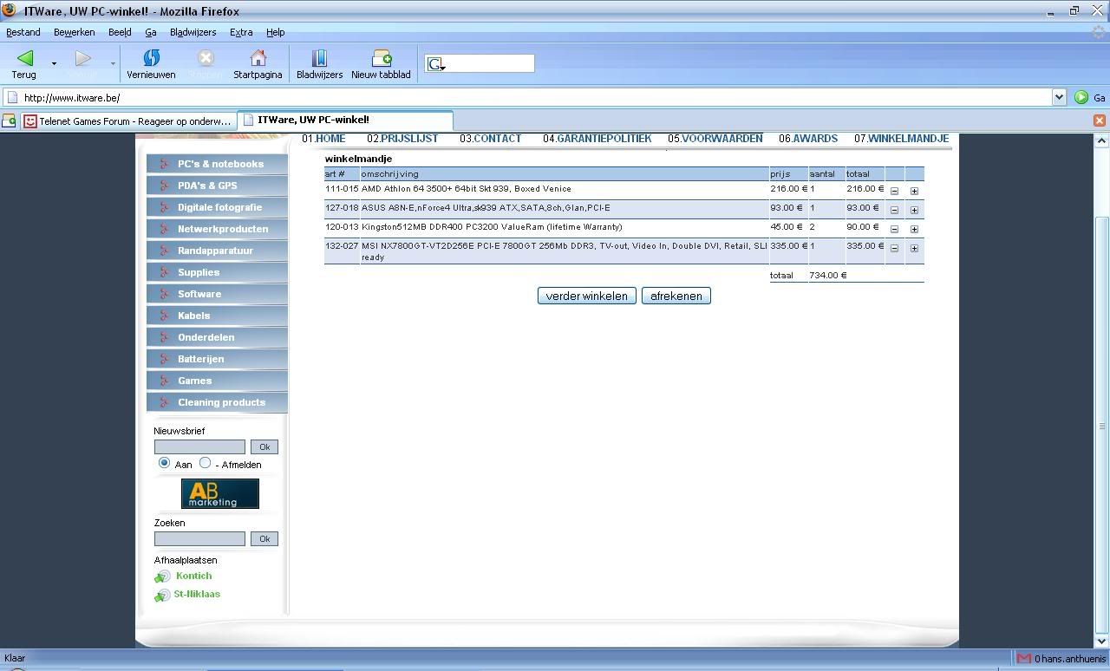The height and width of the screenshot is (671, 1110).
Task: Open the Extra menu
Action: click(241, 32)
